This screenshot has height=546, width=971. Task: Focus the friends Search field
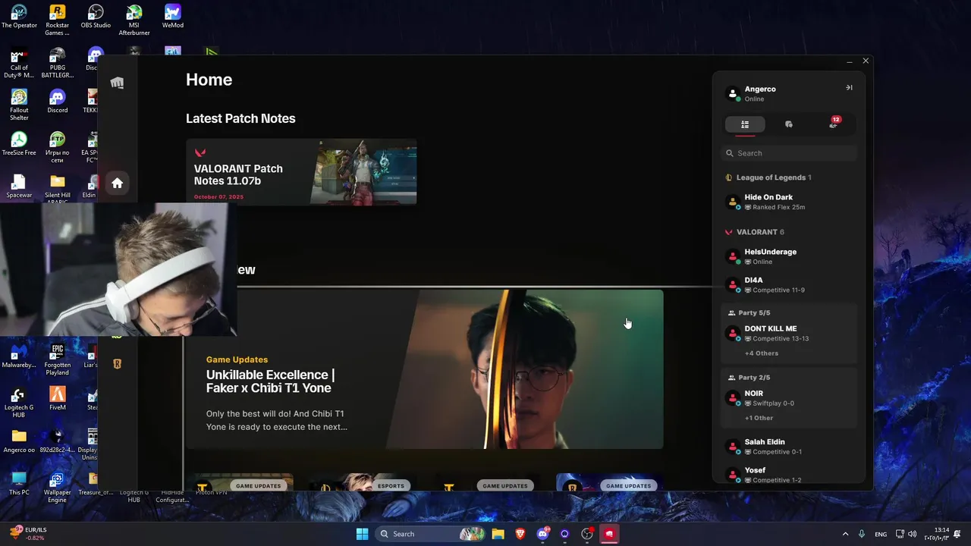coord(789,153)
